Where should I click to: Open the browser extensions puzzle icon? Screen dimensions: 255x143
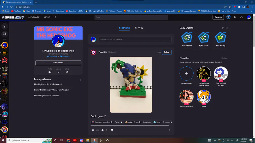pyautogui.click(x=239, y=7)
